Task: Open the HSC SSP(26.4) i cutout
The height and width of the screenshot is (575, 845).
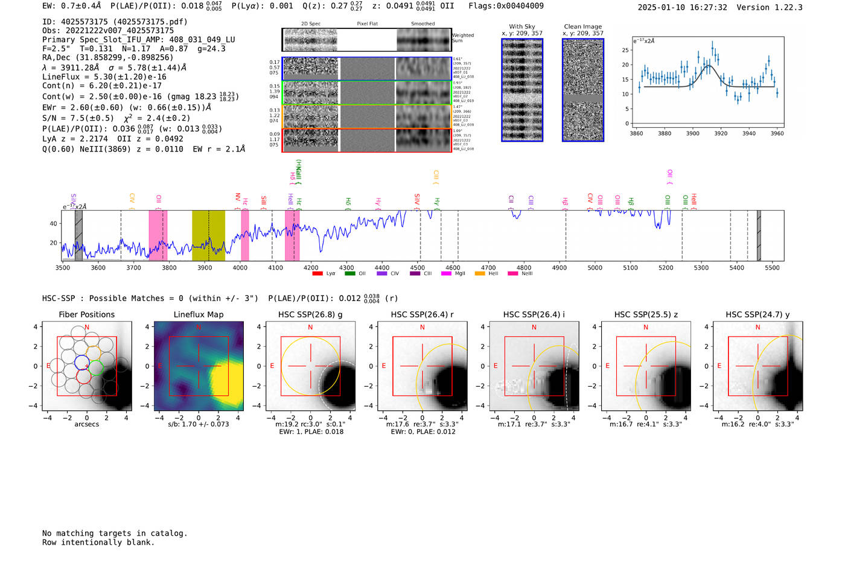Action: [534, 366]
